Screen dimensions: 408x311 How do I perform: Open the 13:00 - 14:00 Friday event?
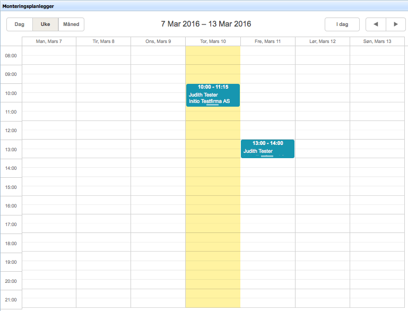tap(267, 149)
